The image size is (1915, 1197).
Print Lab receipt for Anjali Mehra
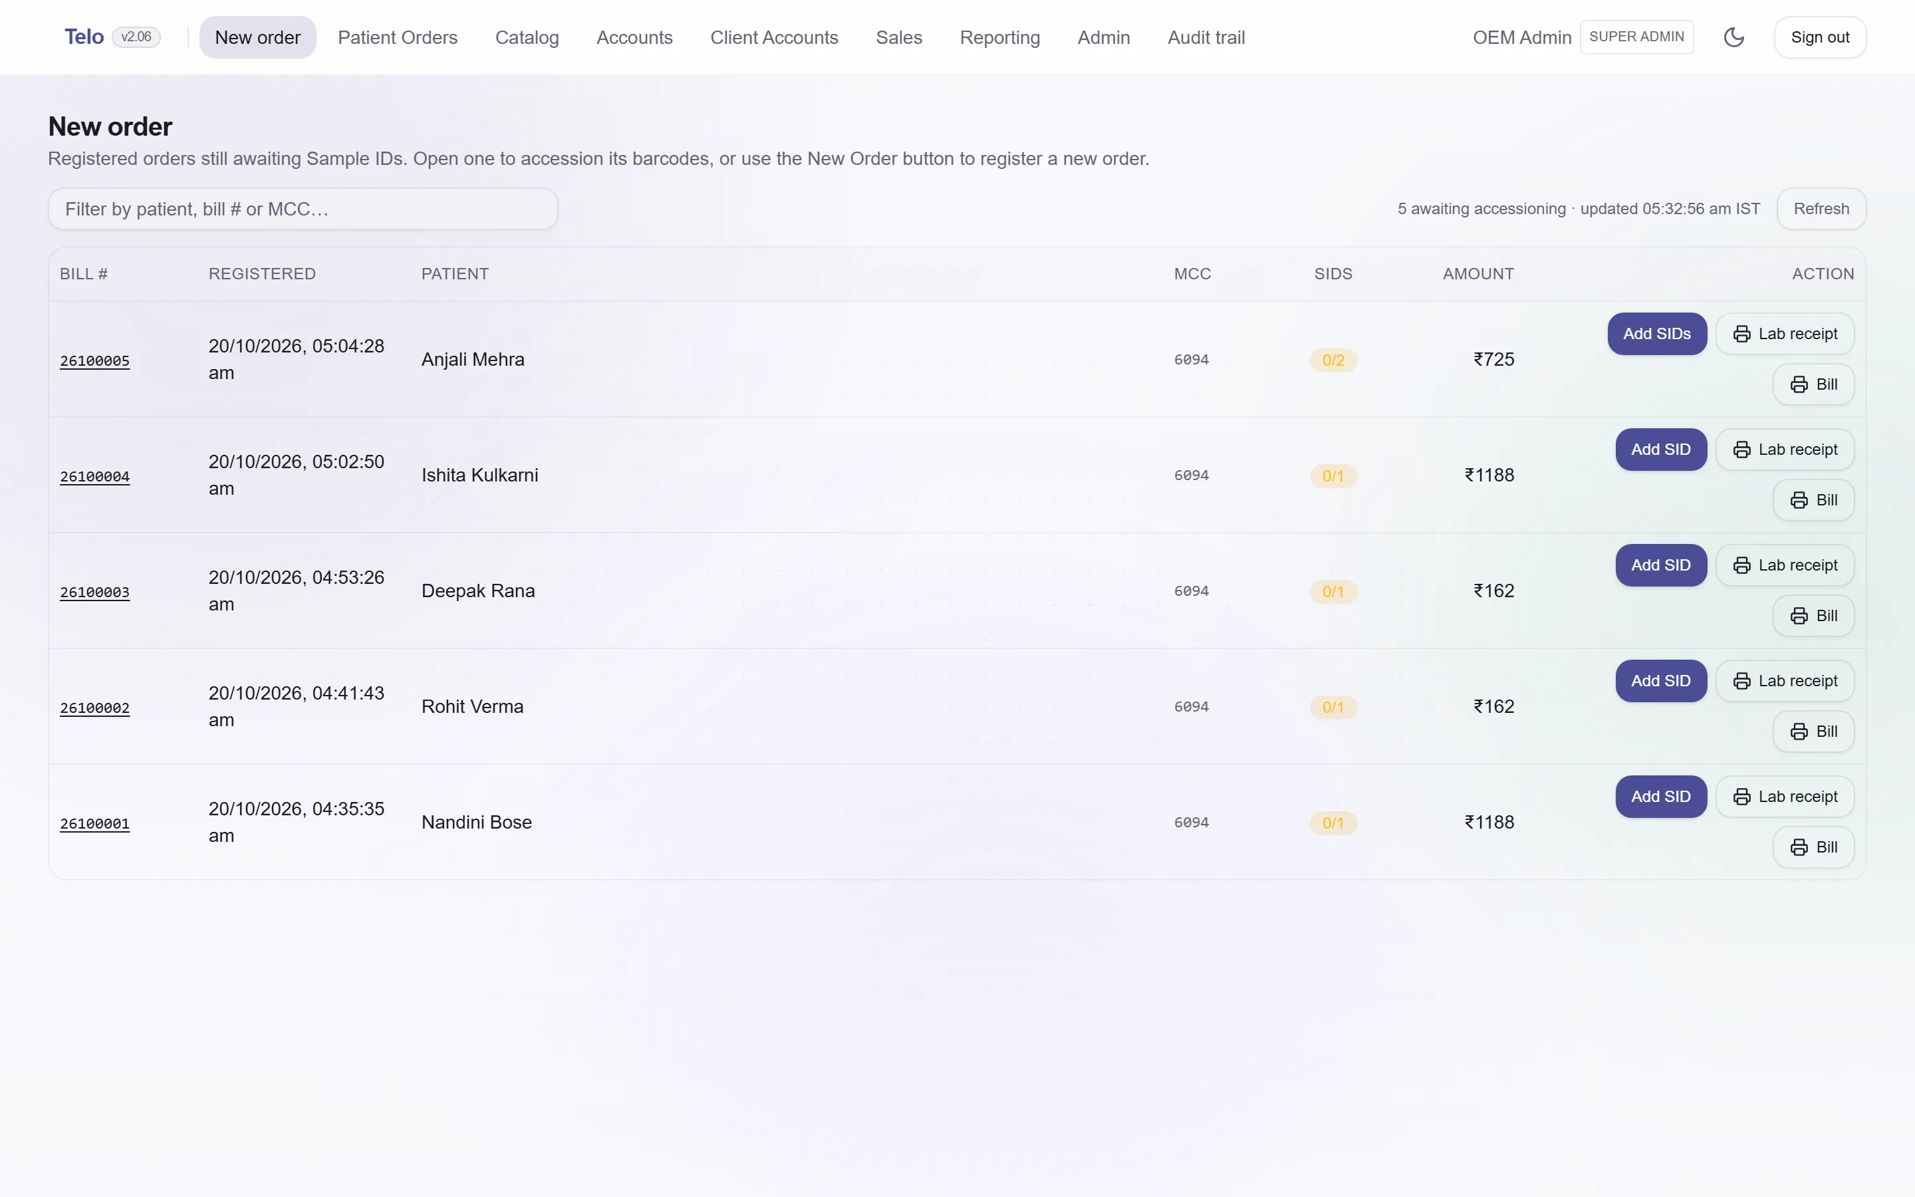tap(1785, 334)
